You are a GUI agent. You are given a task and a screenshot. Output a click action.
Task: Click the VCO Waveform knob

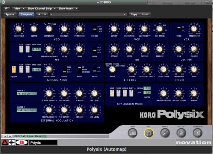(49, 29)
